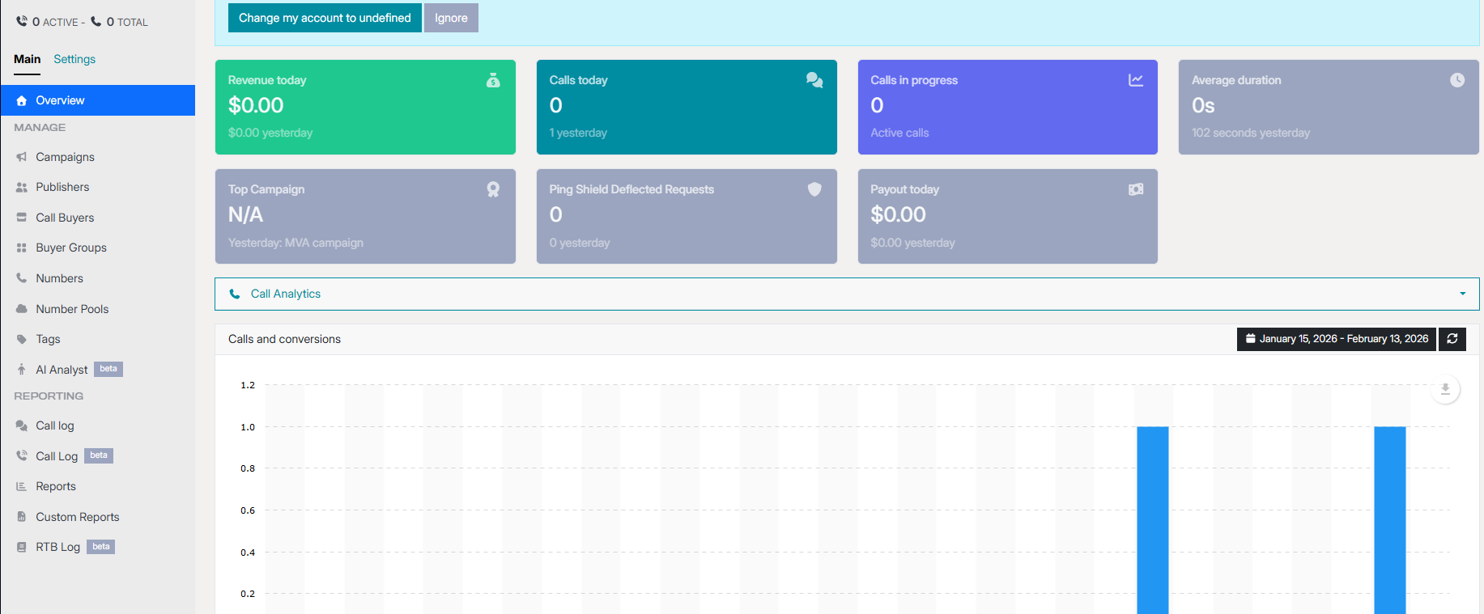Click the '0 TOTAL' calls counter
Viewport: 1484px width, 614px height.
[x=120, y=22]
